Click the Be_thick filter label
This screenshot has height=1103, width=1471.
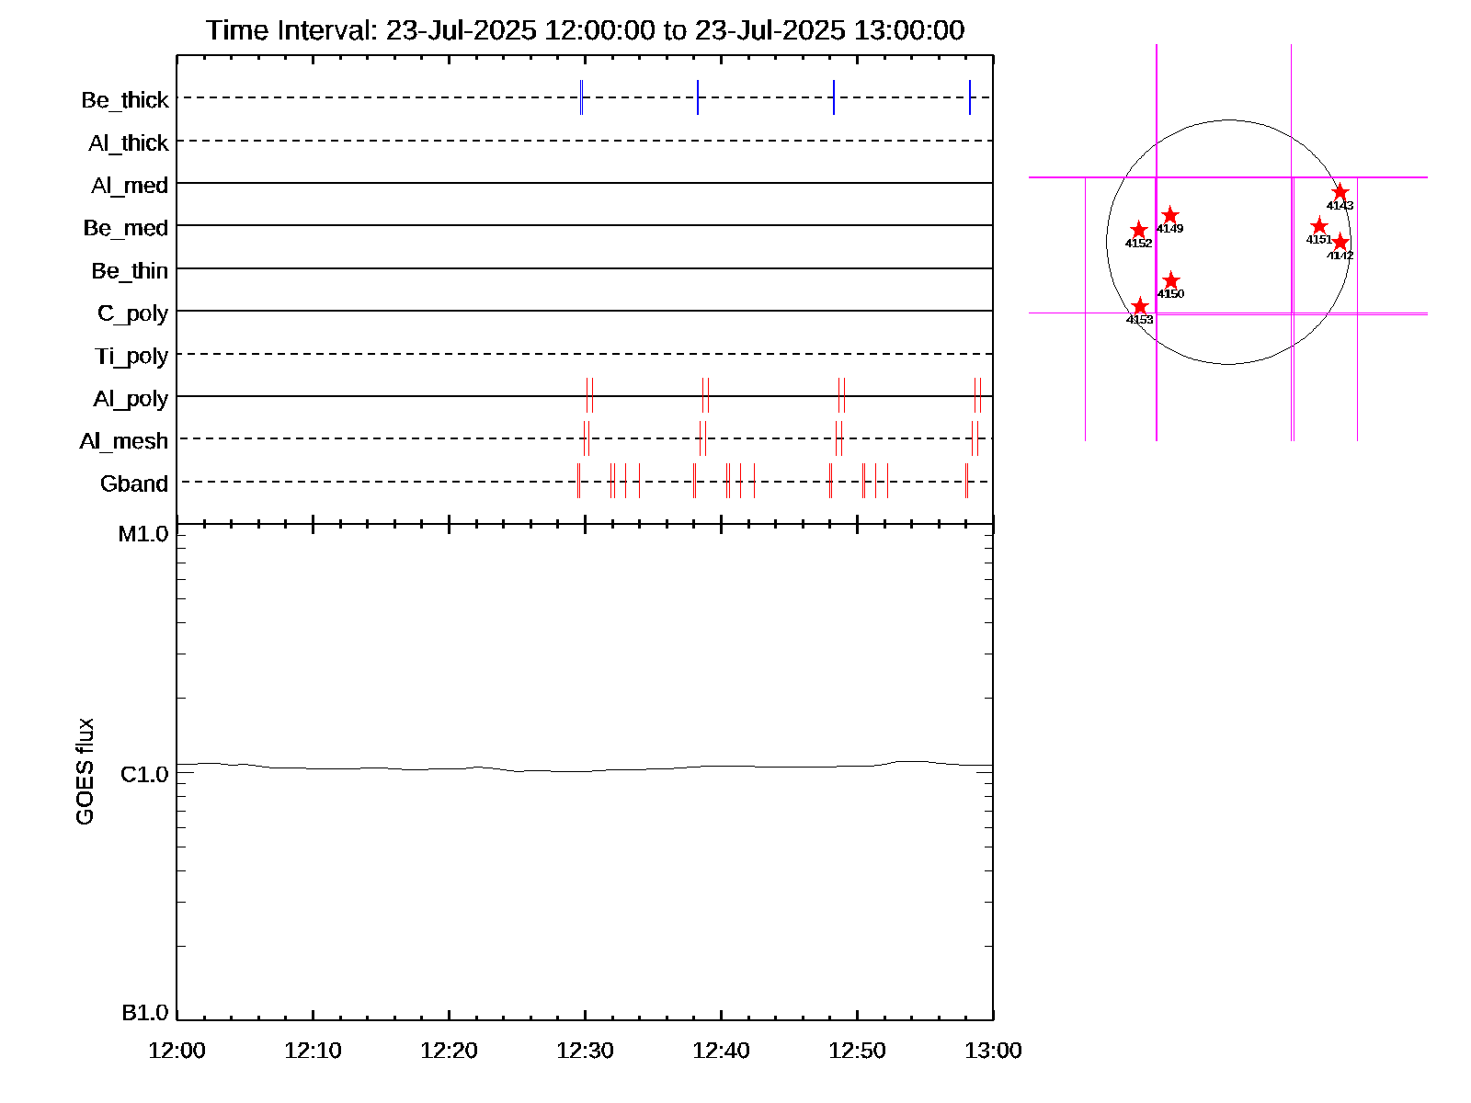(125, 100)
